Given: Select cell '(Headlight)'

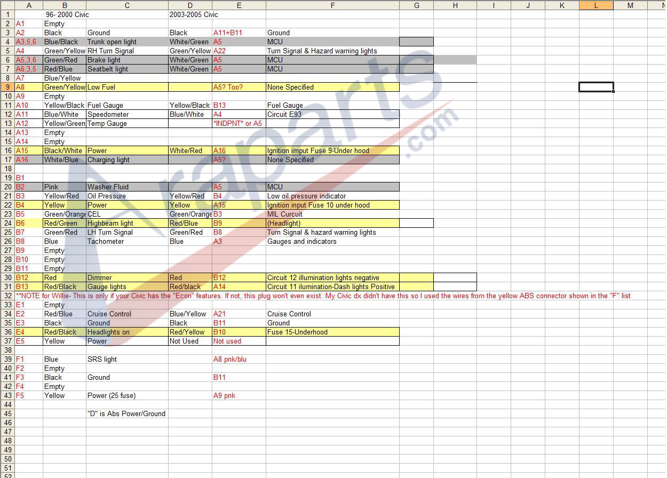Looking at the screenshot, I should 332,223.
